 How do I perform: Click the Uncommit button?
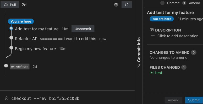tap(83, 29)
